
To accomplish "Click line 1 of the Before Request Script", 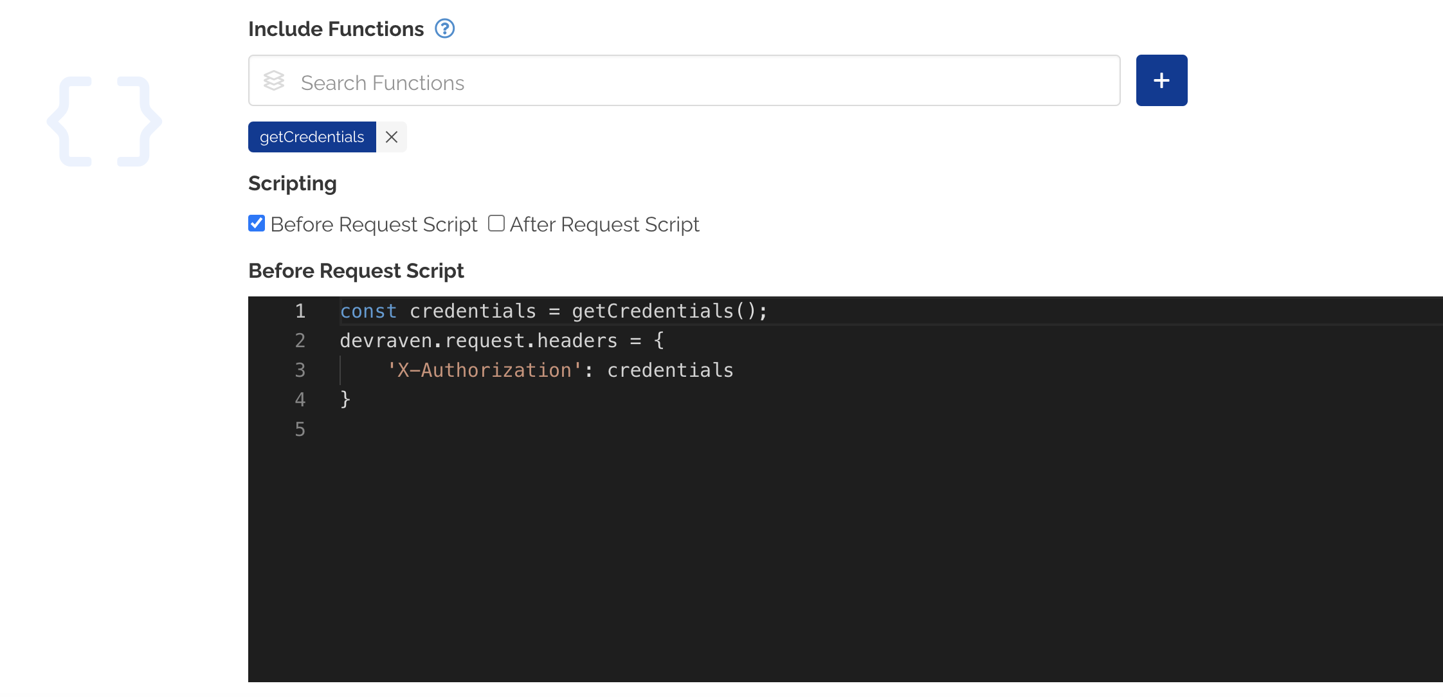I will (x=553, y=311).
